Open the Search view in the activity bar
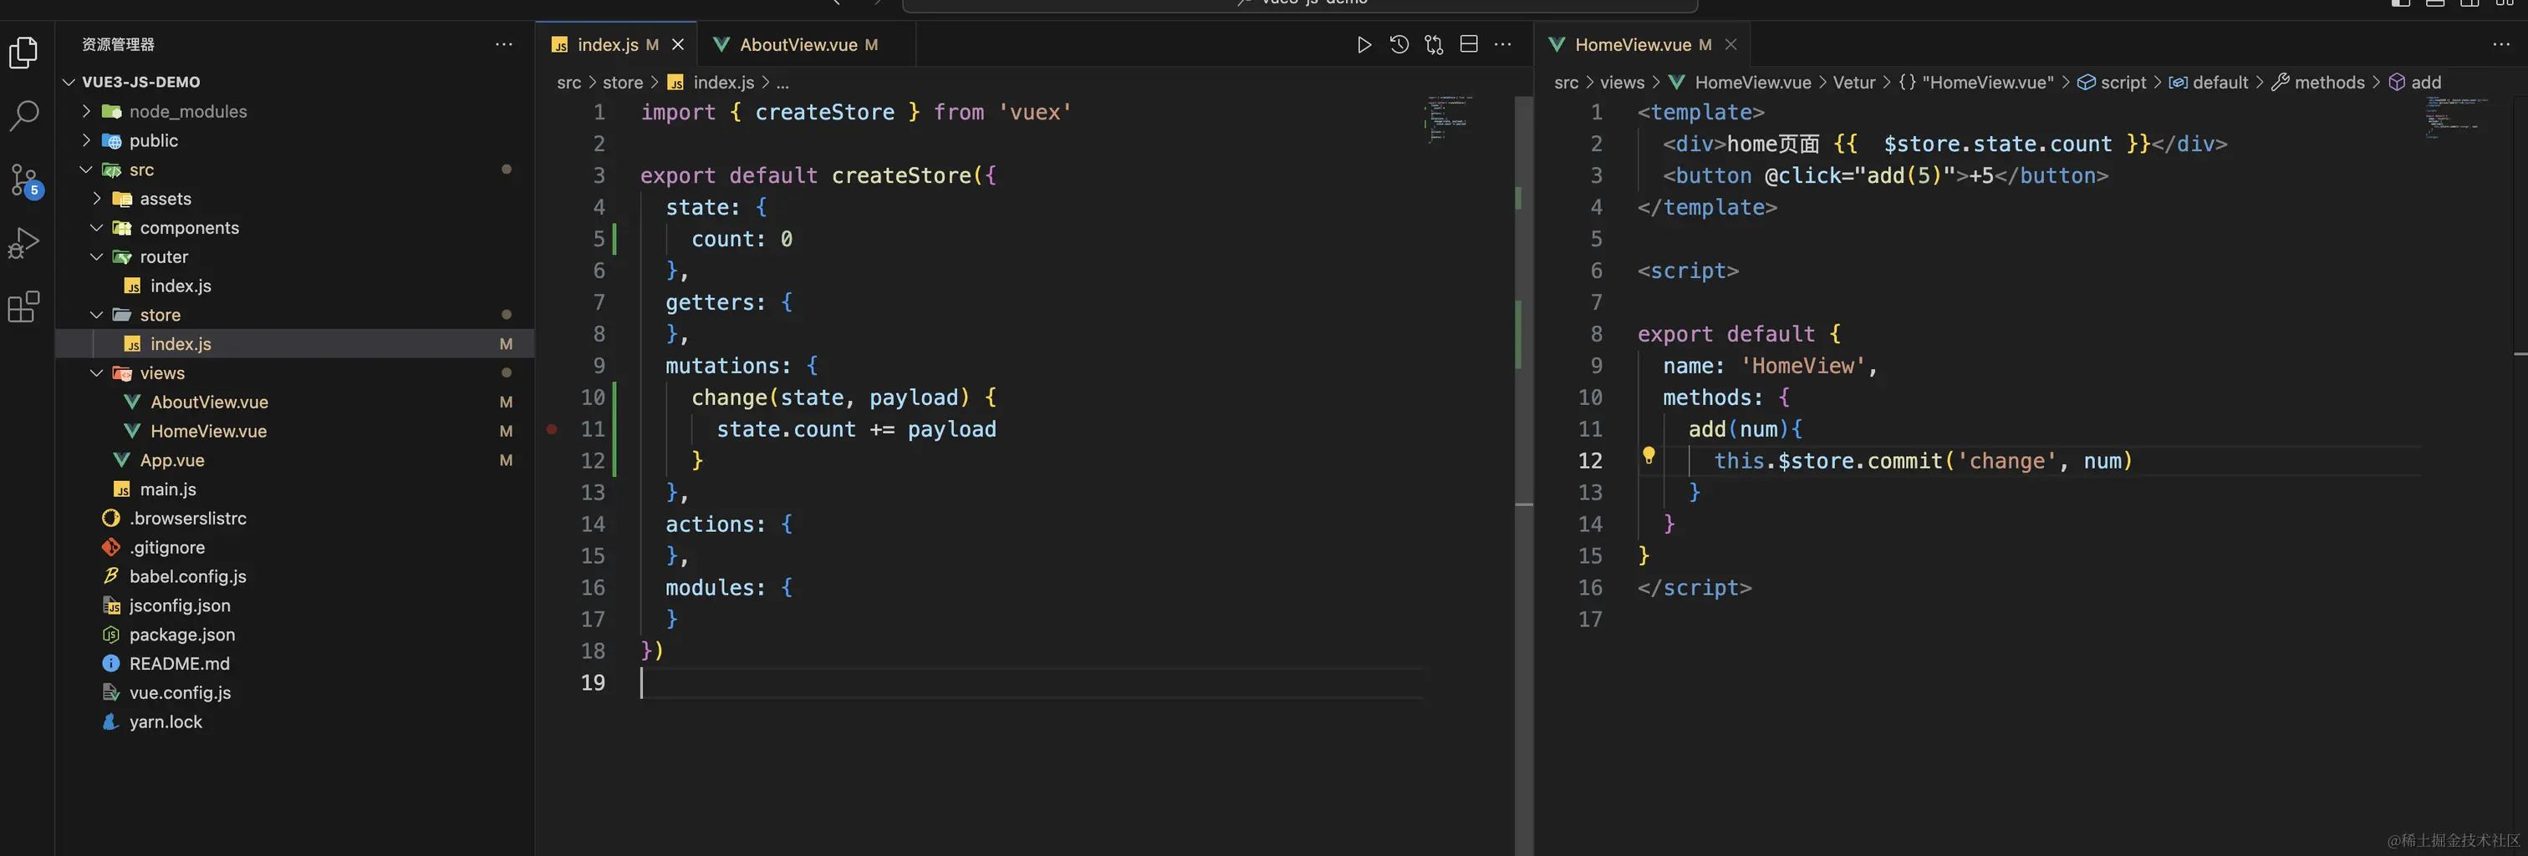2528x856 pixels. click(x=23, y=114)
